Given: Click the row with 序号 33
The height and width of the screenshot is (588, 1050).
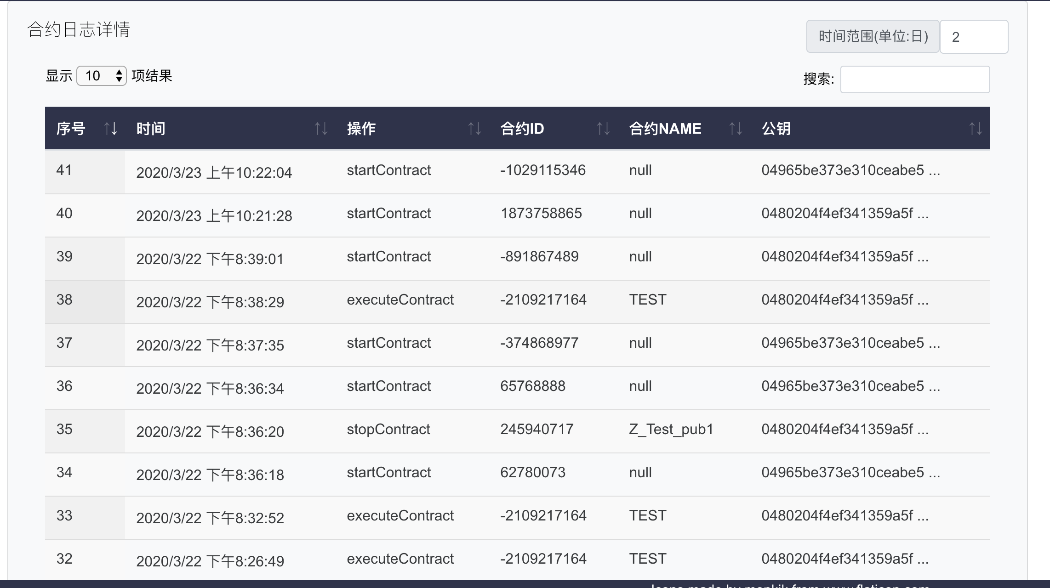Looking at the screenshot, I should 64,516.
